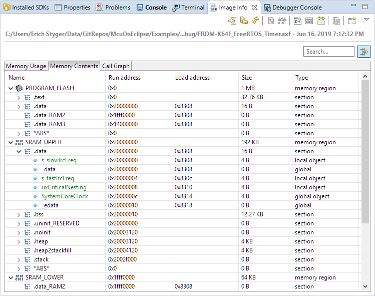
Task: Click the .data_RAM3 section icon
Action: click(27, 124)
